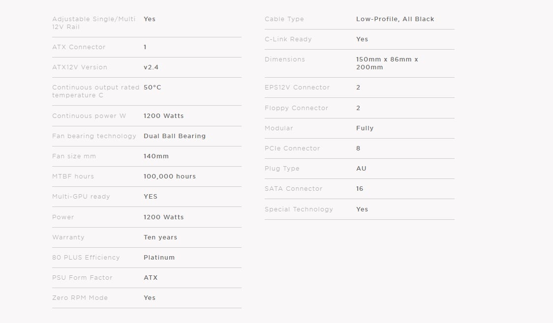Select the 150mm x 86mm x 200mm dimensions
Image resolution: width=553 pixels, height=323 pixels.
[387, 63]
